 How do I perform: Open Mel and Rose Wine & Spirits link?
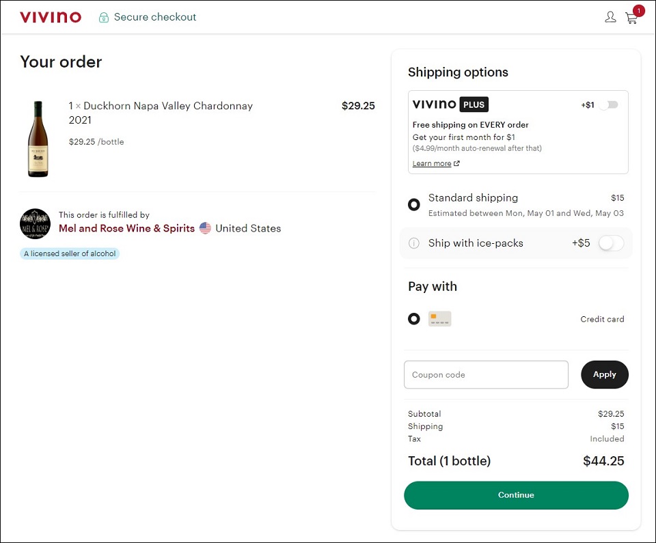pyautogui.click(x=127, y=228)
